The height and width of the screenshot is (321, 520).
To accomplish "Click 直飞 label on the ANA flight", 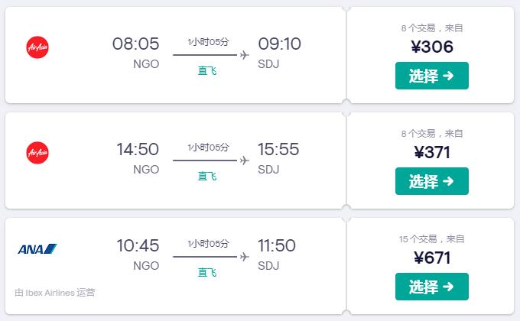I will 207,273.
